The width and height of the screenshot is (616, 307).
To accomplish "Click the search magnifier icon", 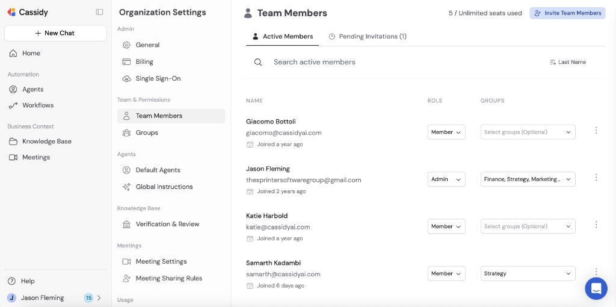I will pos(258,62).
